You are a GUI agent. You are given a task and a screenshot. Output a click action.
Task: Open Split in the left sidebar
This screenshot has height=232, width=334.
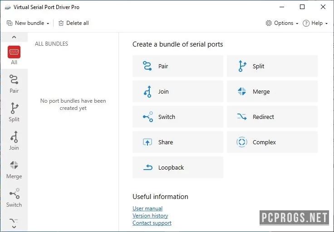(14, 112)
